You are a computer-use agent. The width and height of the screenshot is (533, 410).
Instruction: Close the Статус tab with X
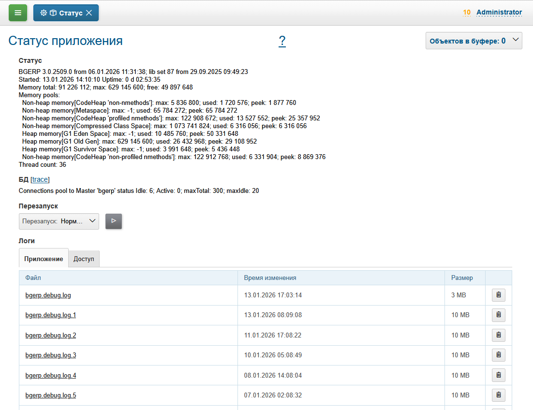[89, 13]
